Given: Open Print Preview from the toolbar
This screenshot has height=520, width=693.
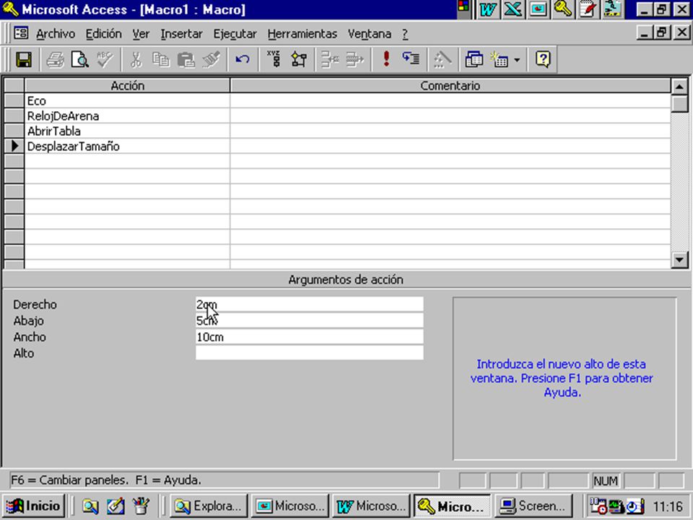Looking at the screenshot, I should point(80,59).
